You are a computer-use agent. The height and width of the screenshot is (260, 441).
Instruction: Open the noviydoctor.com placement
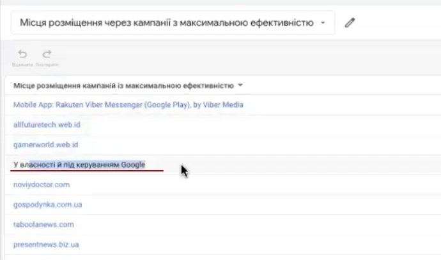pyautogui.click(x=42, y=185)
